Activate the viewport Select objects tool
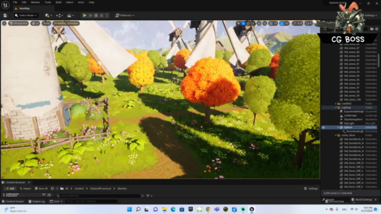This screenshot has height=214, width=381. [238, 23]
